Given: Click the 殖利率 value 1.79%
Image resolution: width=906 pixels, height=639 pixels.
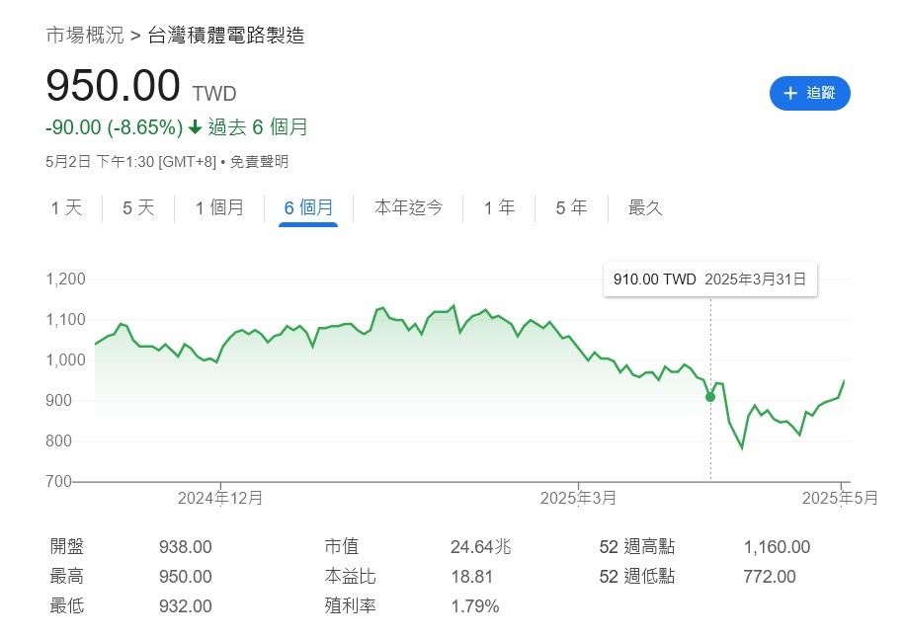Looking at the screenshot, I should pyautogui.click(x=474, y=606).
